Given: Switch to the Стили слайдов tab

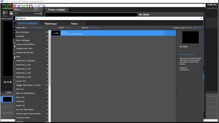Looking at the screenshot, I should pyautogui.click(x=27, y=23).
